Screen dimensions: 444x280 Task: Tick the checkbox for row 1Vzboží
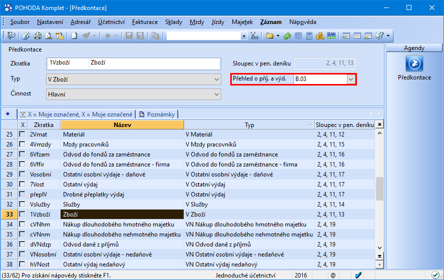(x=22, y=214)
